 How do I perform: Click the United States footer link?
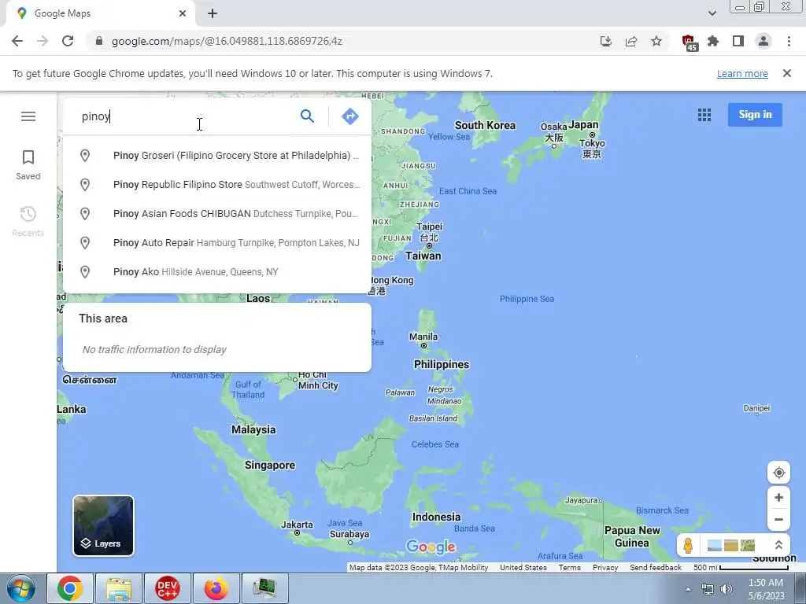click(x=523, y=568)
